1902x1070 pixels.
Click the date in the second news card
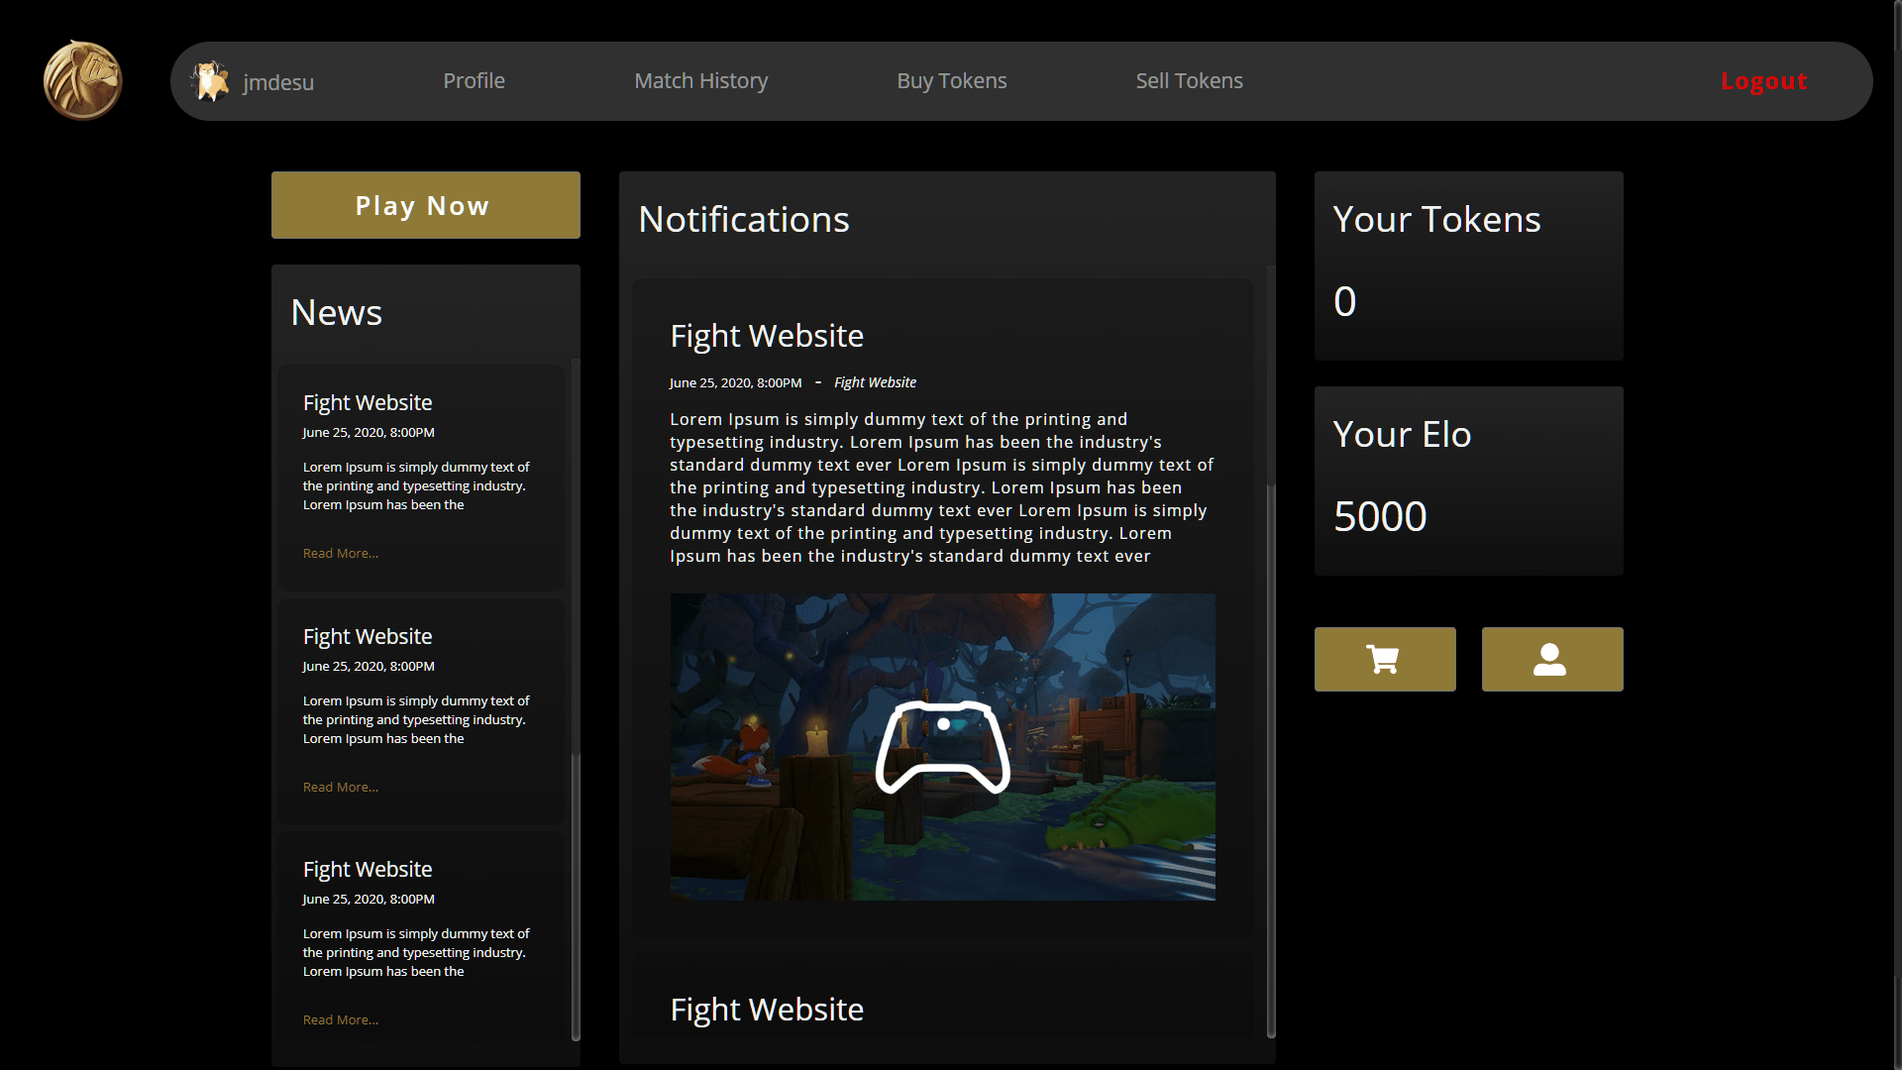pyautogui.click(x=369, y=666)
